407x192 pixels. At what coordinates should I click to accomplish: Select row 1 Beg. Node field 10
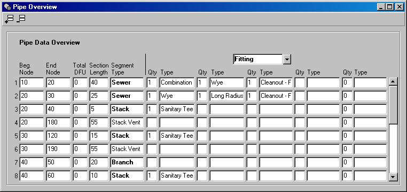pyautogui.click(x=32, y=82)
